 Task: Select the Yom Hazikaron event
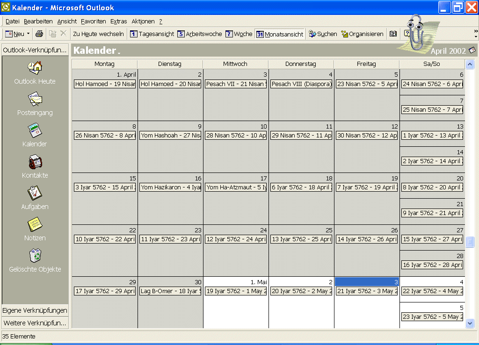point(170,187)
